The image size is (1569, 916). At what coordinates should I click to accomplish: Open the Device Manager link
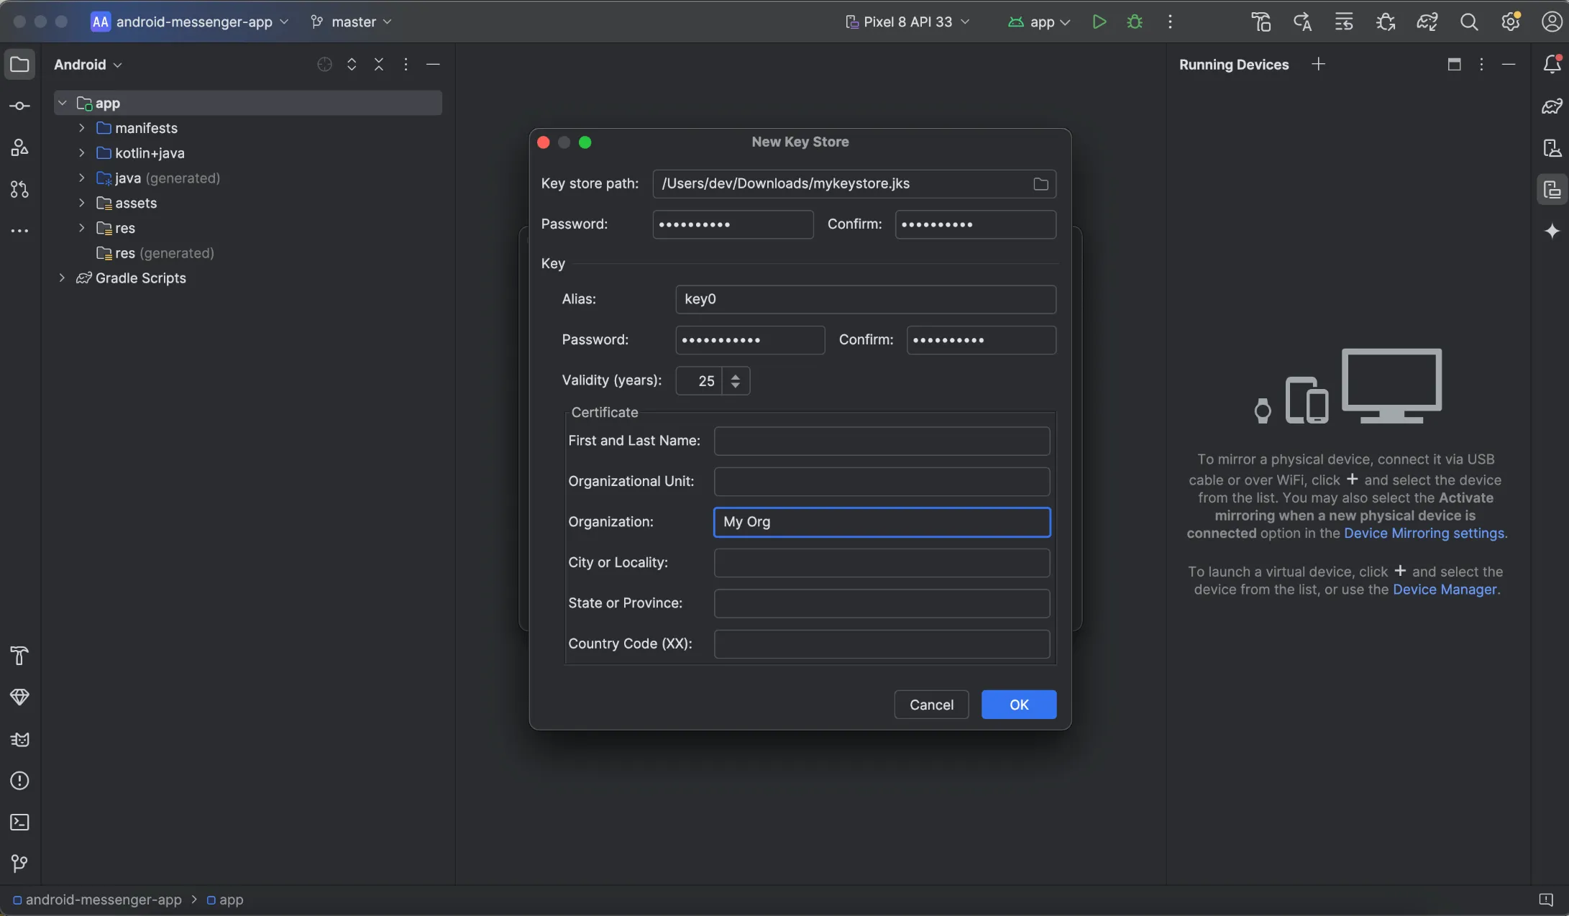coord(1445,590)
